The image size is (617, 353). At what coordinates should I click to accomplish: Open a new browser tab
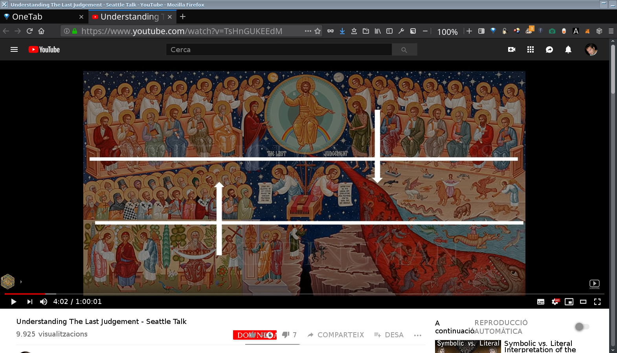point(183,16)
